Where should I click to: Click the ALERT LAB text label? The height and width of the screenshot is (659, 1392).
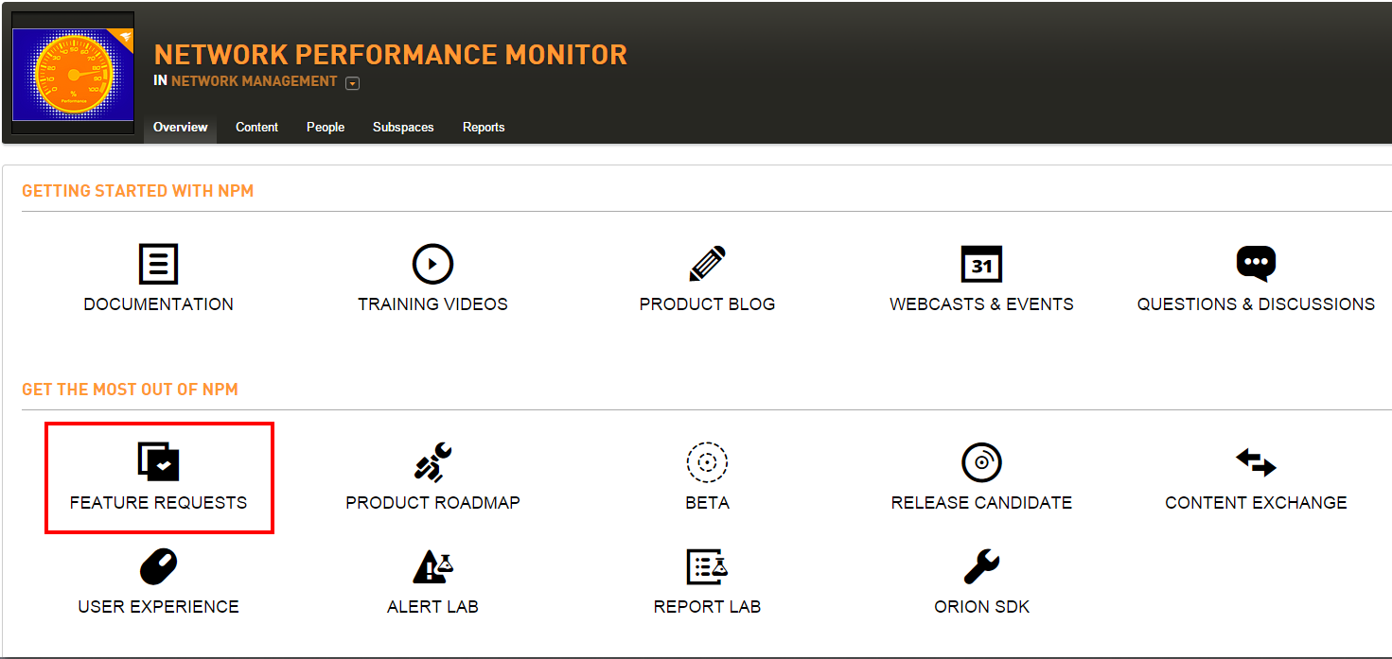tap(432, 607)
